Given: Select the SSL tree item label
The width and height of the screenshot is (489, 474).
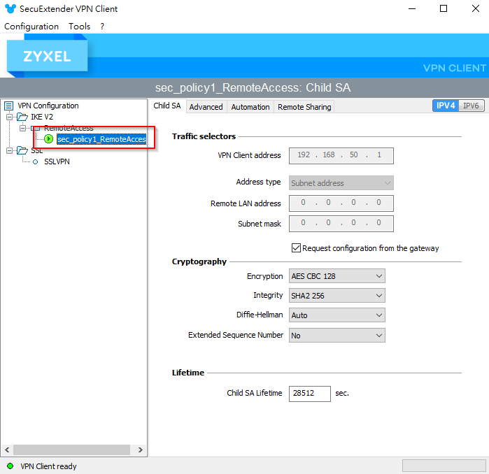Looking at the screenshot, I should tap(37, 150).
